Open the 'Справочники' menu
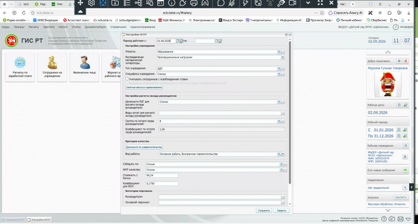The height and width of the screenshot is (224, 418). coord(118,27)
